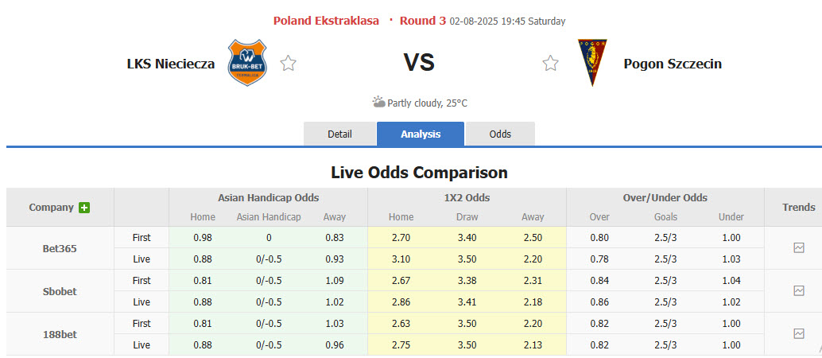Viewport: 822px width, 358px height.
Task: Open the Bet365 trends chart icon
Action: 799,248
